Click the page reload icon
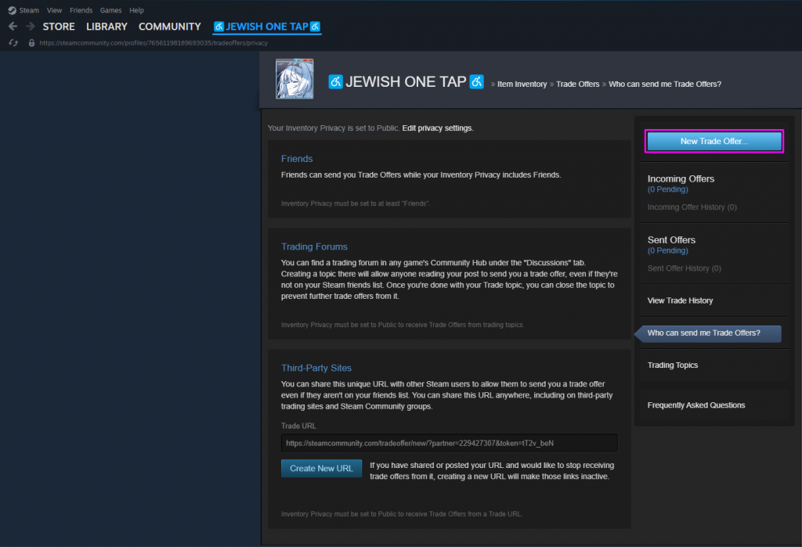 (13, 43)
